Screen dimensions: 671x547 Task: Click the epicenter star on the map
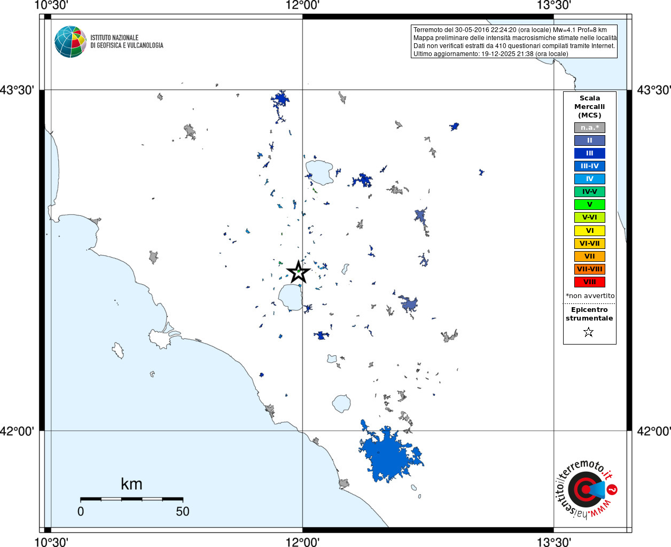tap(299, 272)
